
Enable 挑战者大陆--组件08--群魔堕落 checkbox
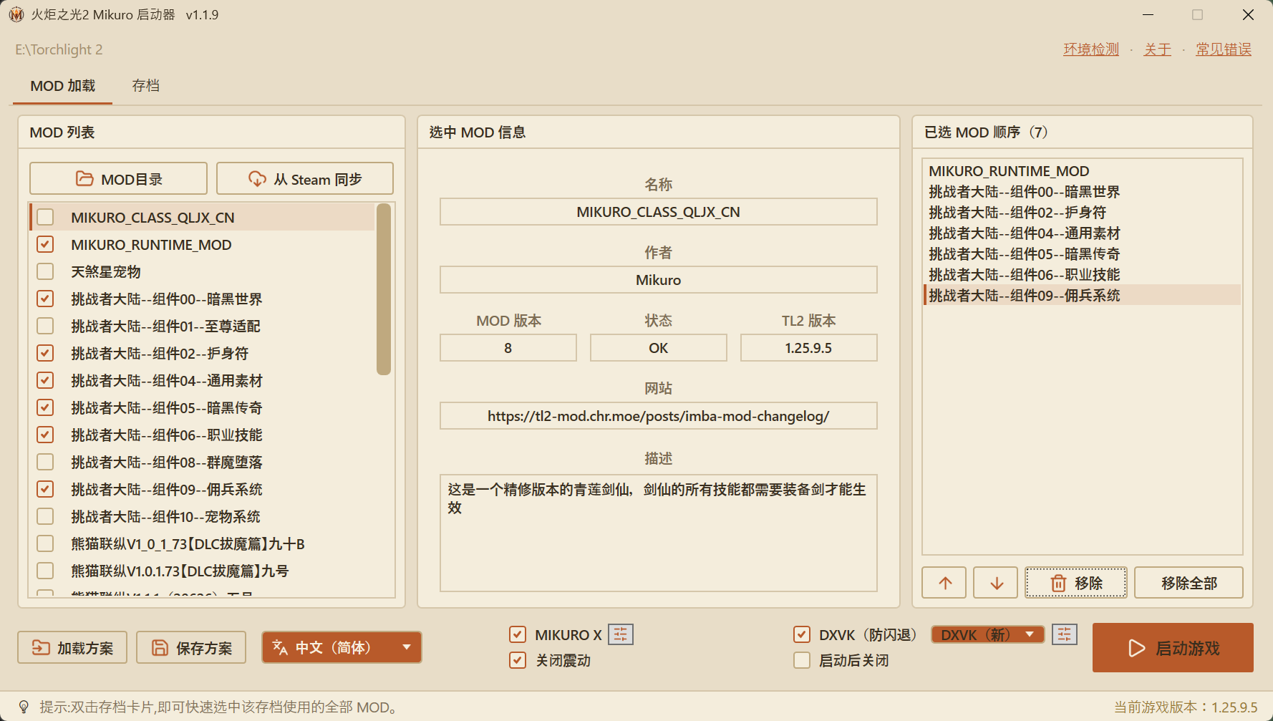(45, 462)
